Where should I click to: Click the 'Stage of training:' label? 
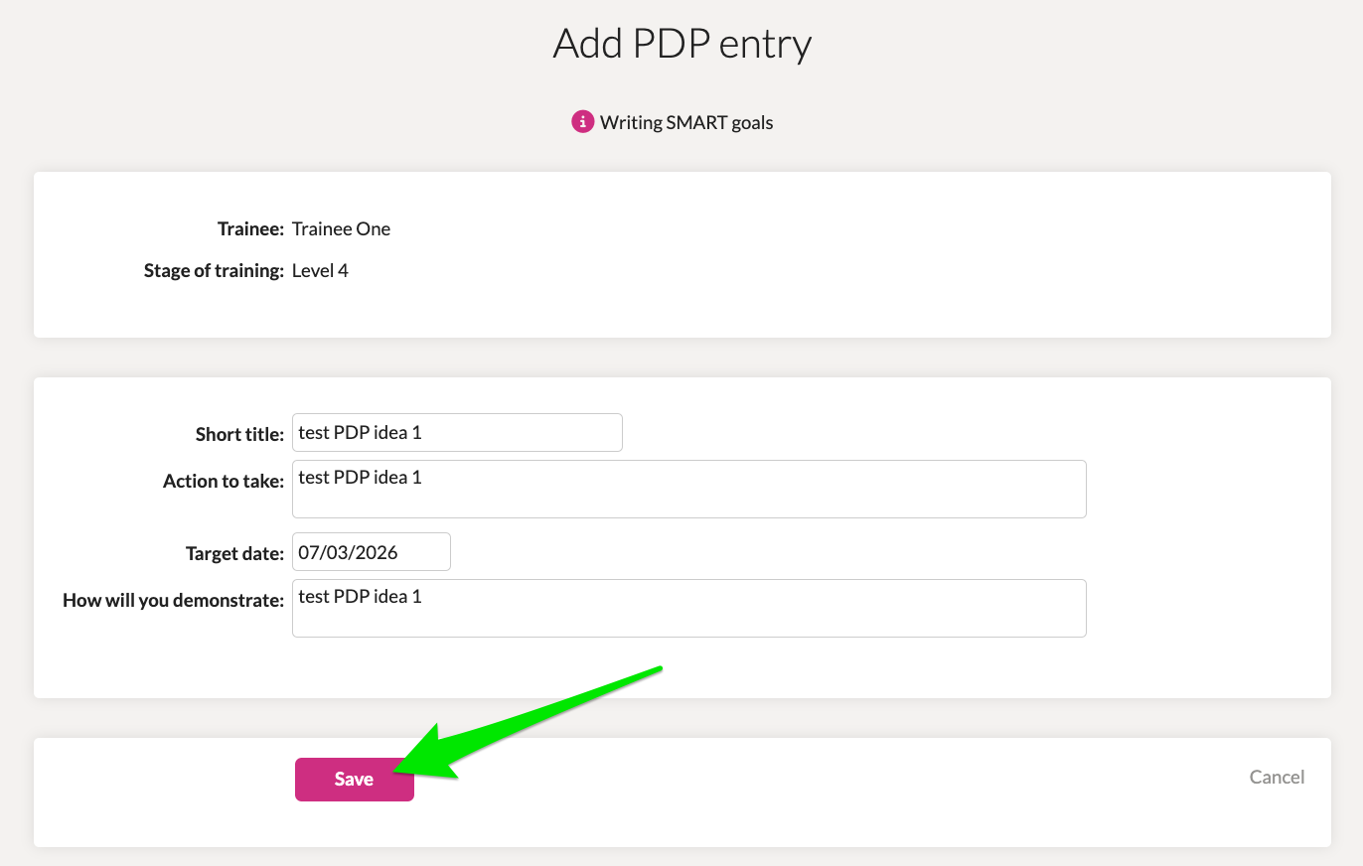pos(214,270)
